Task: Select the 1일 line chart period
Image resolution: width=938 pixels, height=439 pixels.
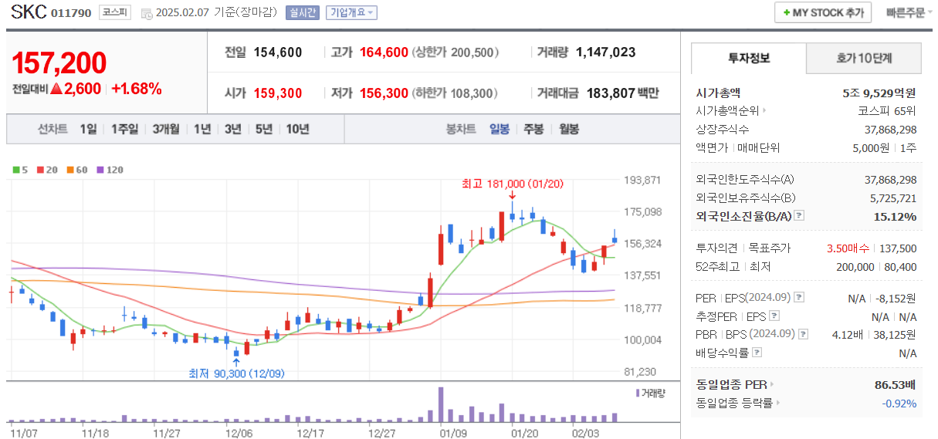Action: (88, 129)
